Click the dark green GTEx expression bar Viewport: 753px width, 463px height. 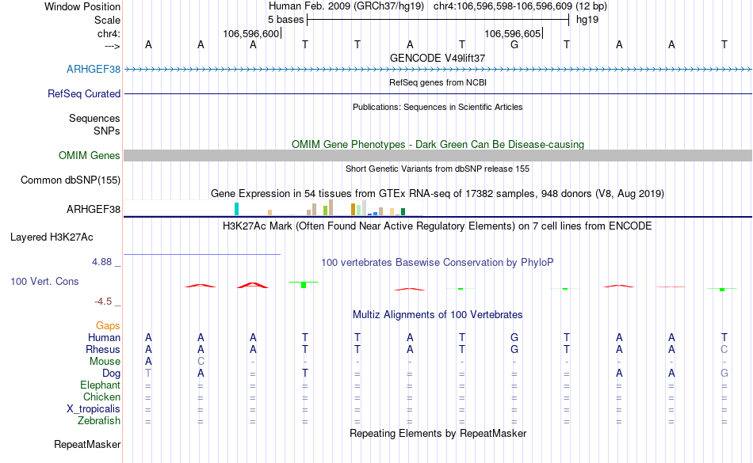[403, 211]
